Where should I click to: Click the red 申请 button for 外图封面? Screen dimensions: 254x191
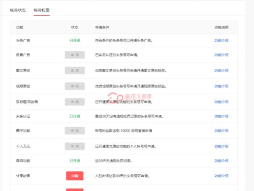(x=75, y=176)
